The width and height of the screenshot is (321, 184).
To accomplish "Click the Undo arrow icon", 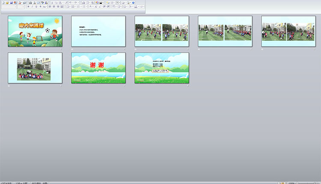I will [x=70, y=3].
